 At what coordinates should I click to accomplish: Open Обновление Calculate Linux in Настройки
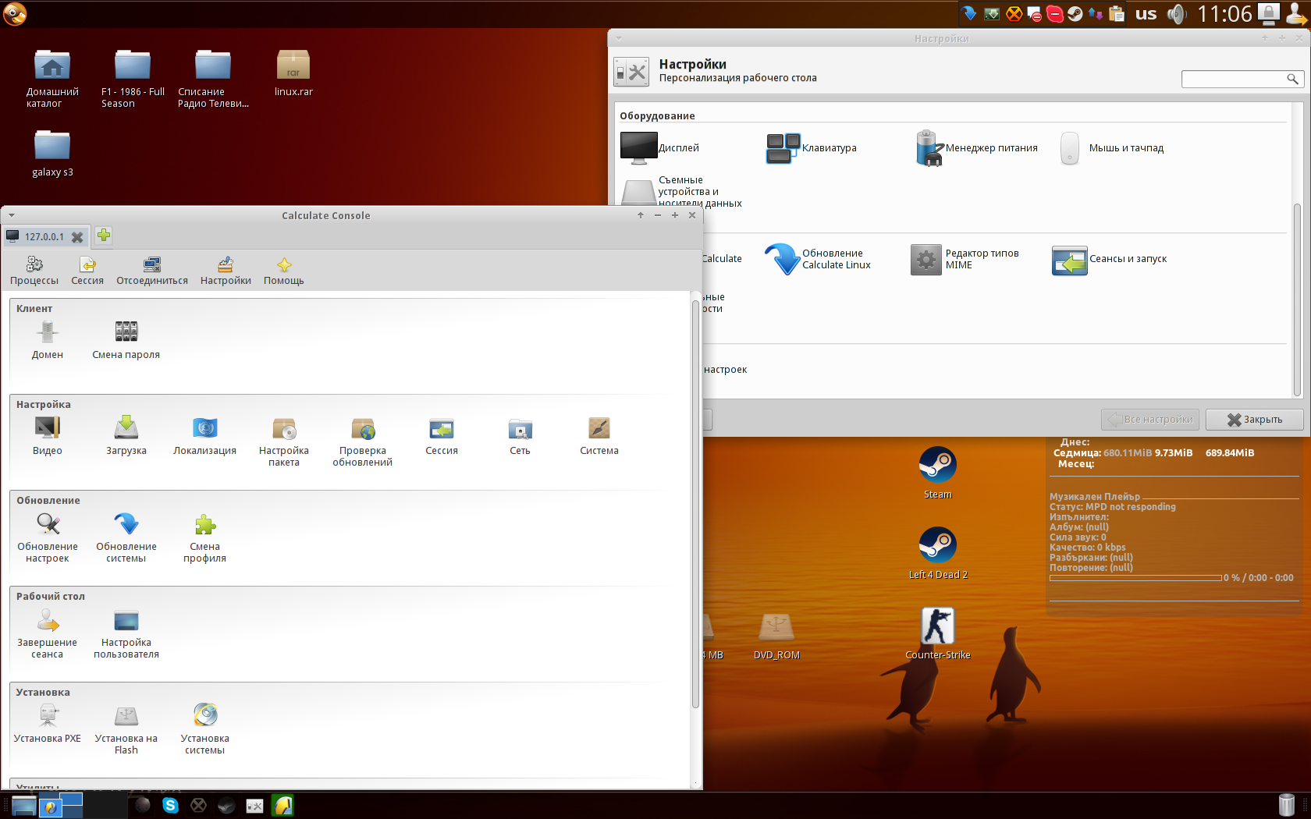(818, 259)
